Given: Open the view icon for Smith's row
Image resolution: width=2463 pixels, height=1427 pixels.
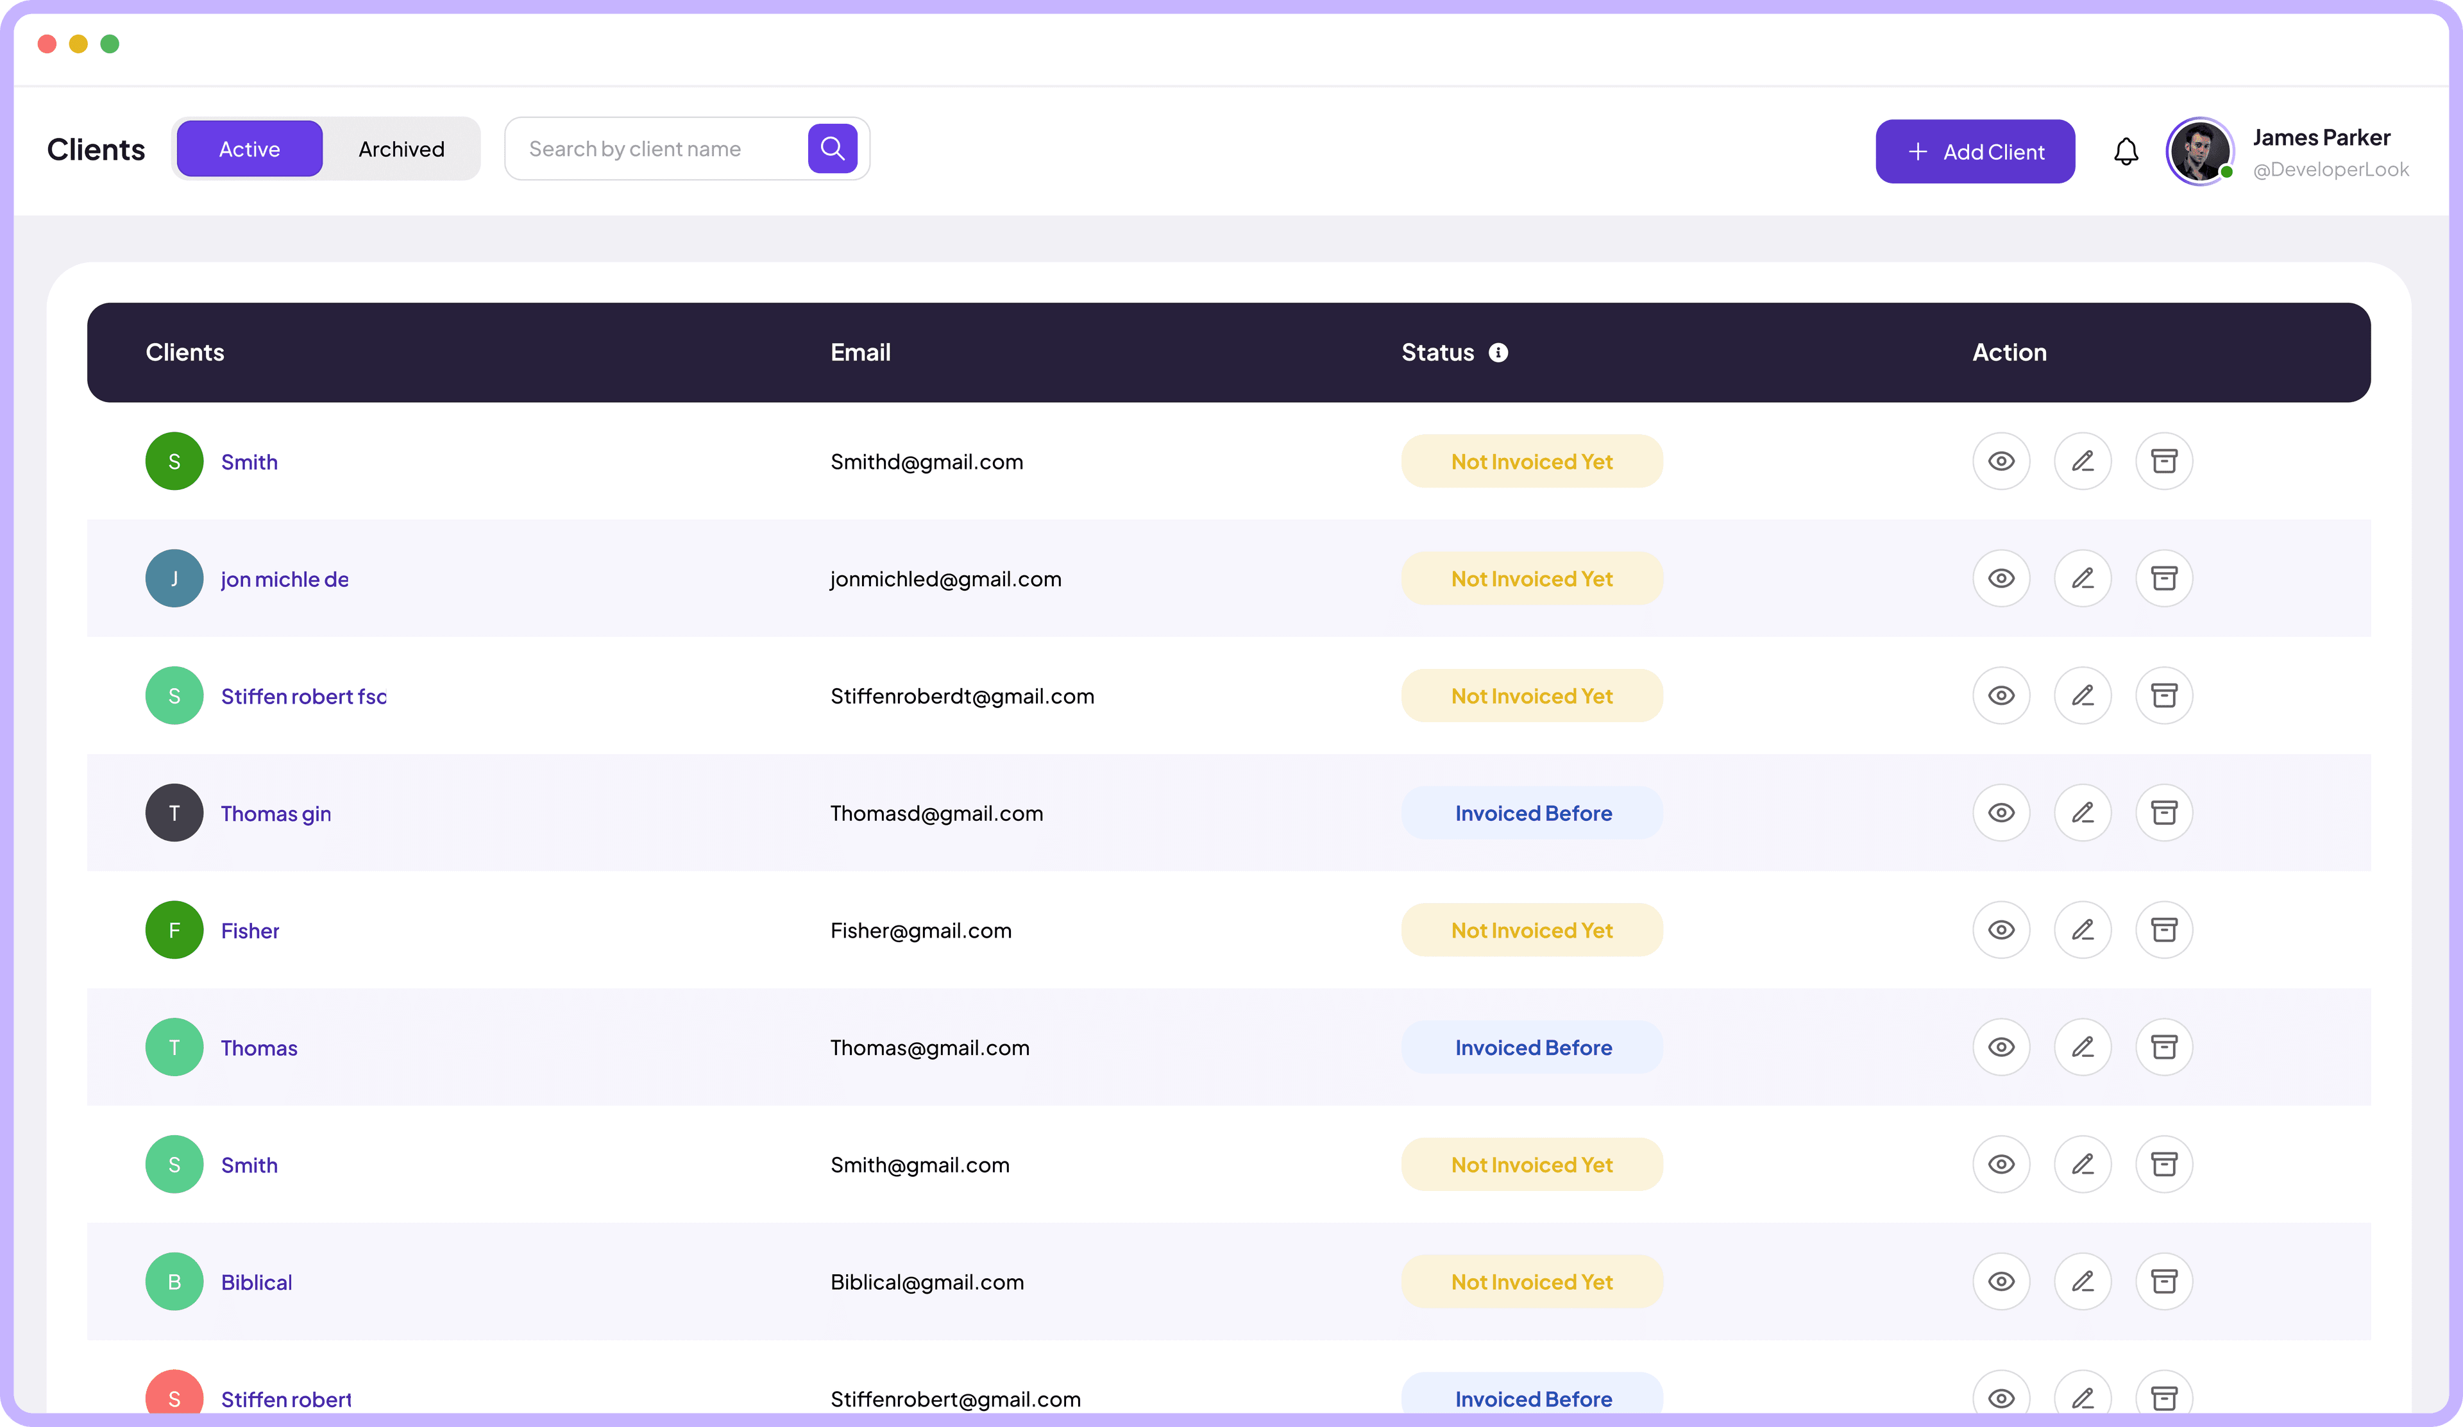Looking at the screenshot, I should 2001,460.
